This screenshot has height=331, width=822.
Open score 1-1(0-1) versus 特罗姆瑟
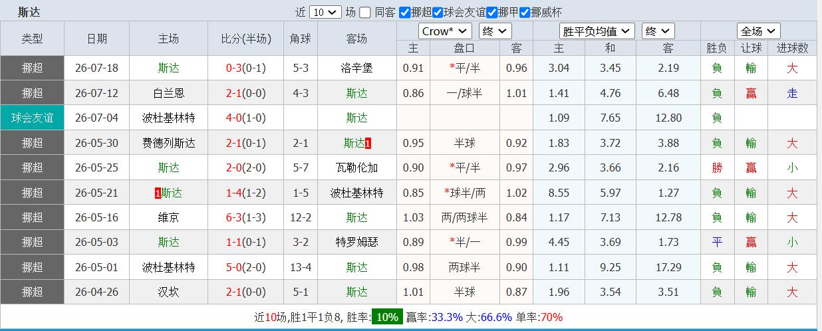[246, 242]
